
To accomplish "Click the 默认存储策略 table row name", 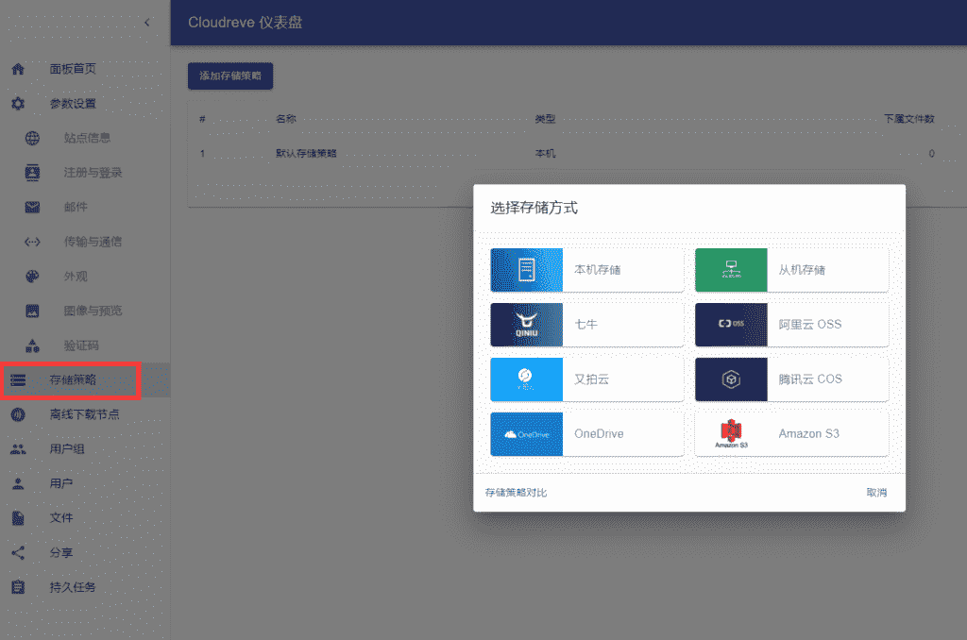I will click(306, 154).
